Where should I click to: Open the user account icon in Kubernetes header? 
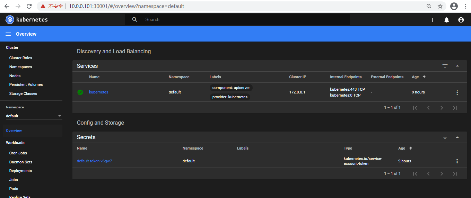461,20
